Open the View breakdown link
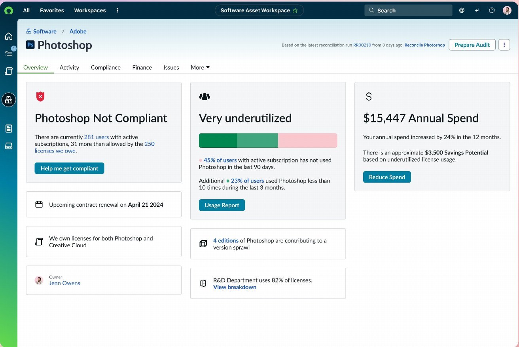Viewport: 519px width, 347px height. [x=235, y=287]
